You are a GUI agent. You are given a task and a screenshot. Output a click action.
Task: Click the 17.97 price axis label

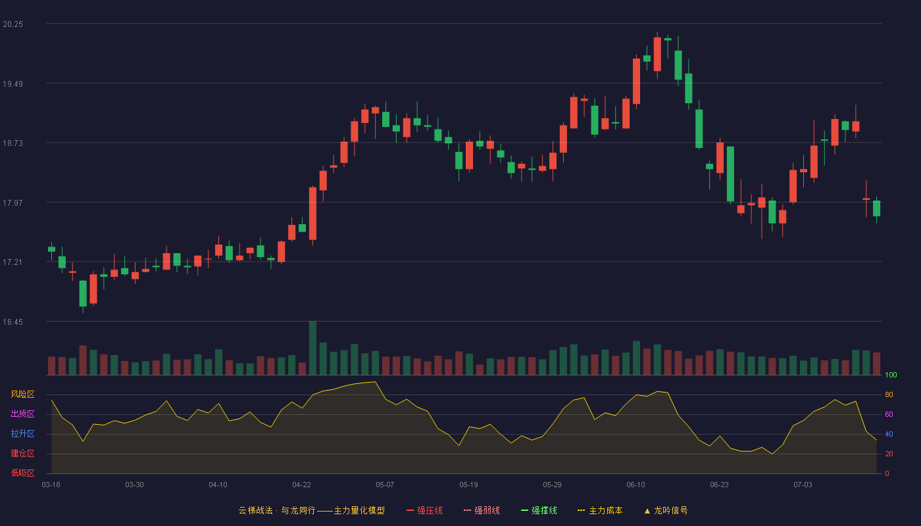pos(13,203)
